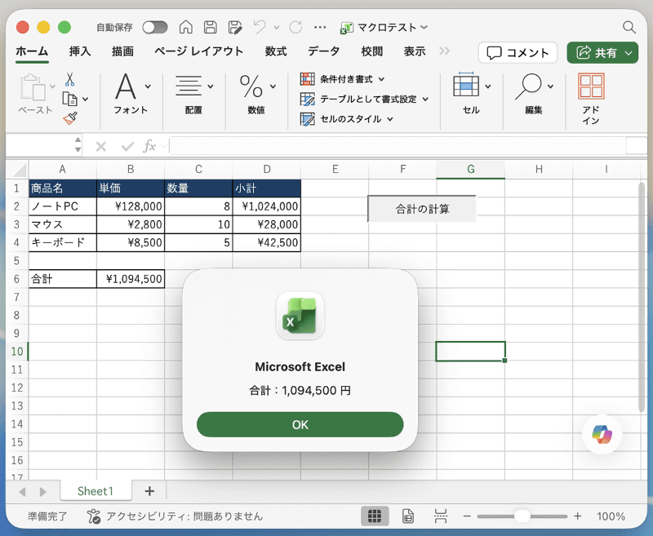Open the データ ribbon tab
The image size is (653, 536).
coord(323,51)
